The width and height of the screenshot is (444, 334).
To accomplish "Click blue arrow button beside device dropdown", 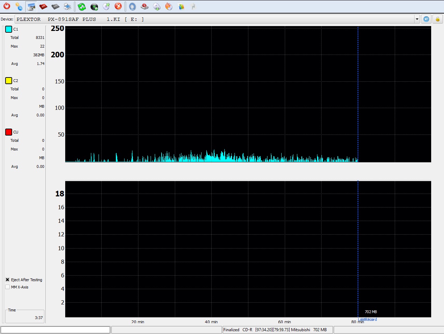I will pyautogui.click(x=426, y=19).
